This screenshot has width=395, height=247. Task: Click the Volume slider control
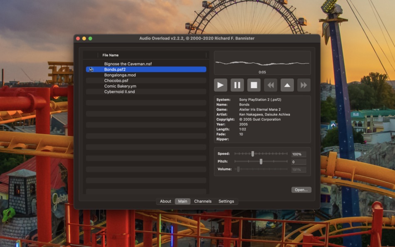point(237,169)
